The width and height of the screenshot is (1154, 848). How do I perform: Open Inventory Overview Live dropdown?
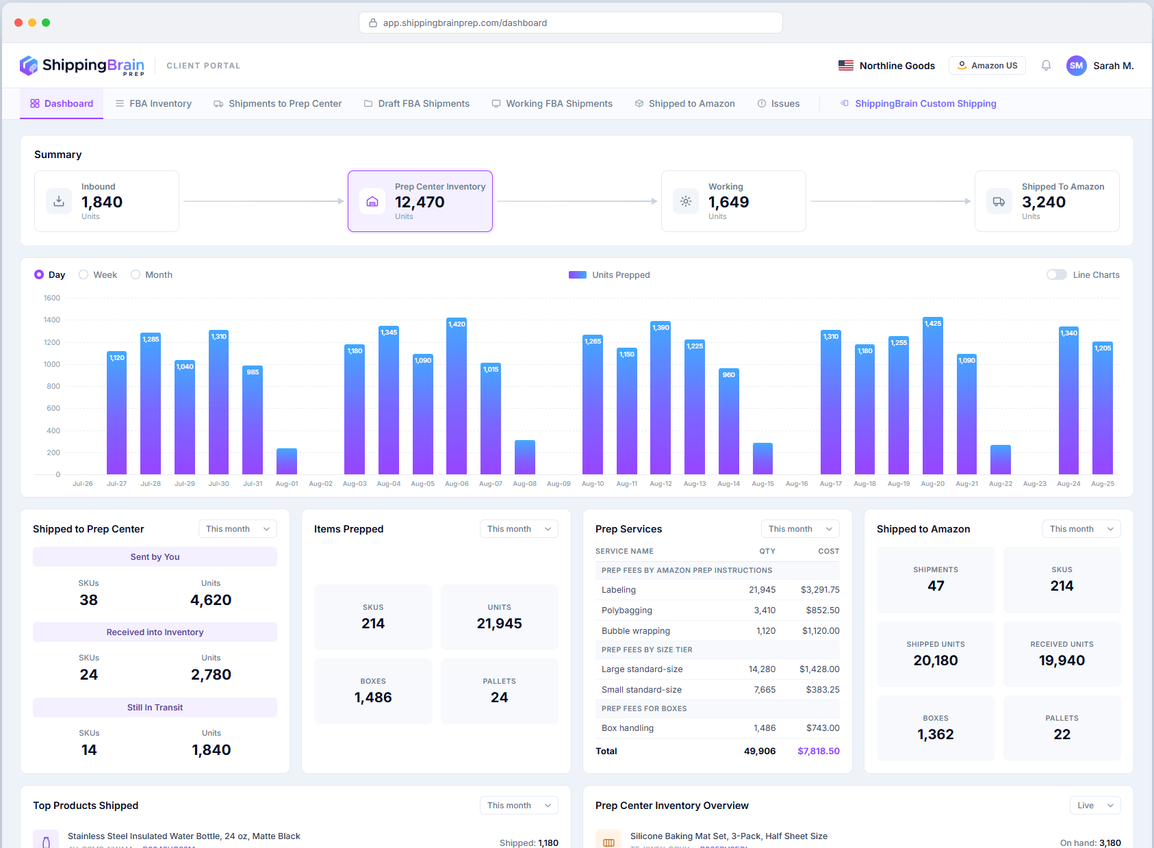click(x=1095, y=806)
